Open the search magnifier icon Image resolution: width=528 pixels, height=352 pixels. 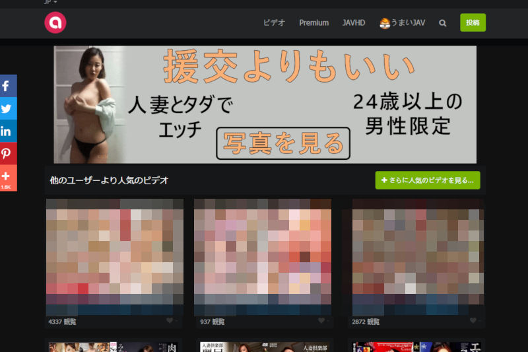click(442, 23)
